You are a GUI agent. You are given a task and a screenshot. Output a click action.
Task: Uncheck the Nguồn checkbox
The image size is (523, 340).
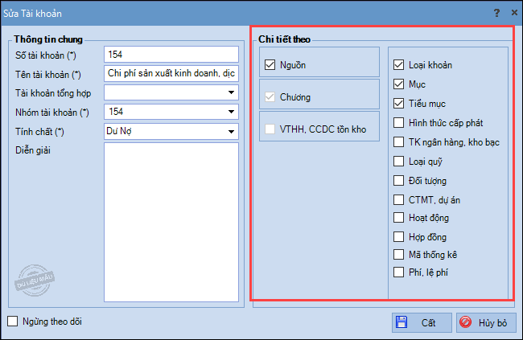coord(270,64)
